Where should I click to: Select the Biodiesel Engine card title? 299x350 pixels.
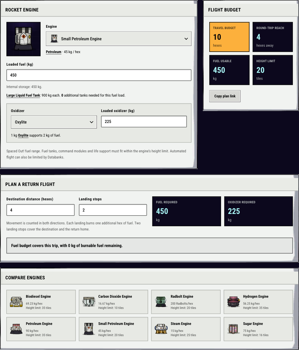(38, 296)
